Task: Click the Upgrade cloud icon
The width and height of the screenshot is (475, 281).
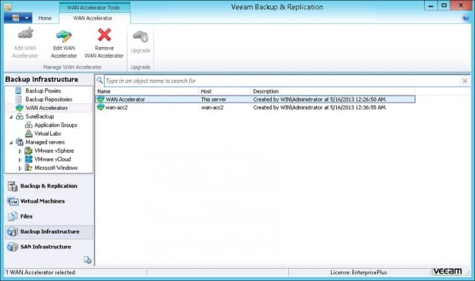Action: point(140,37)
